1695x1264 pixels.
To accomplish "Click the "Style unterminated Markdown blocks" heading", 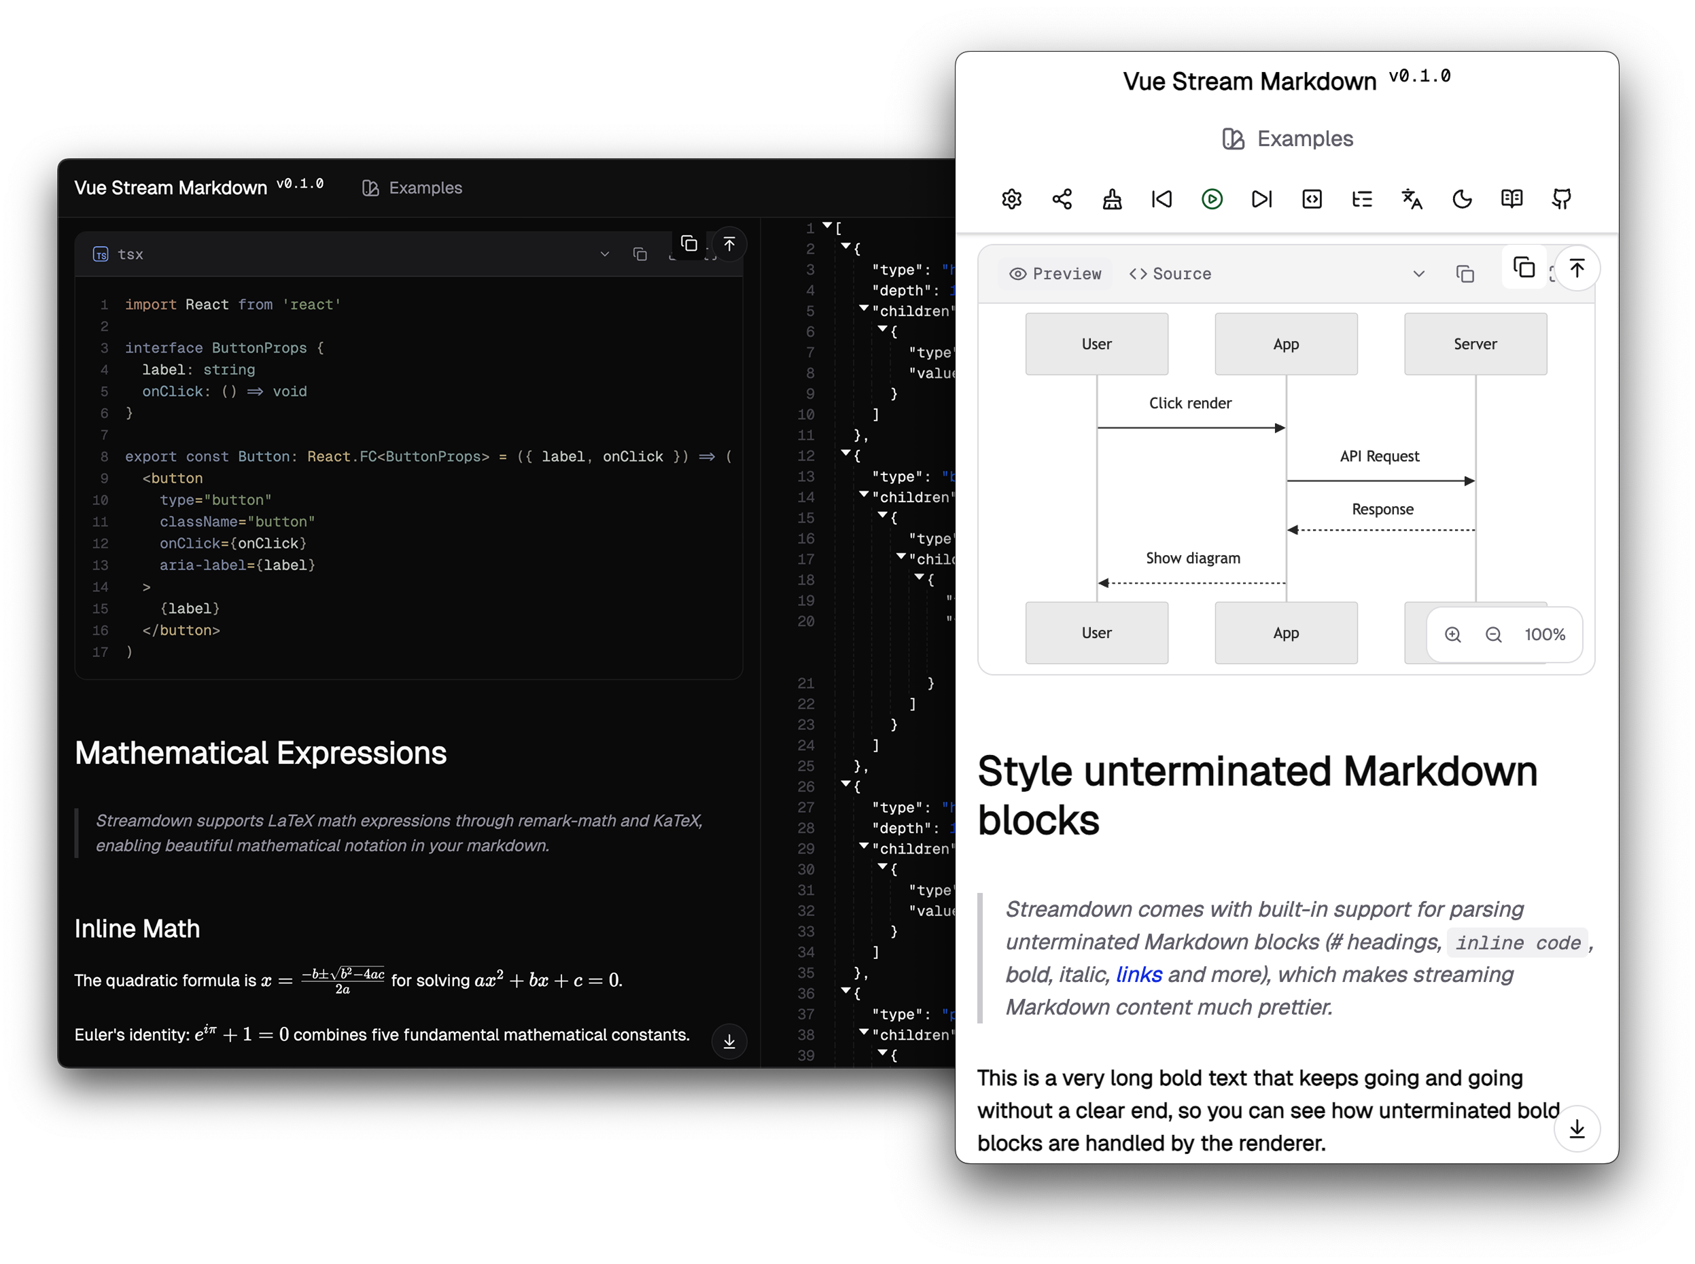I will coord(1257,796).
